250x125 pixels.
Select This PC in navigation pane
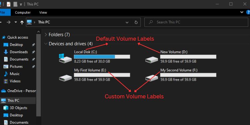tap(13, 101)
